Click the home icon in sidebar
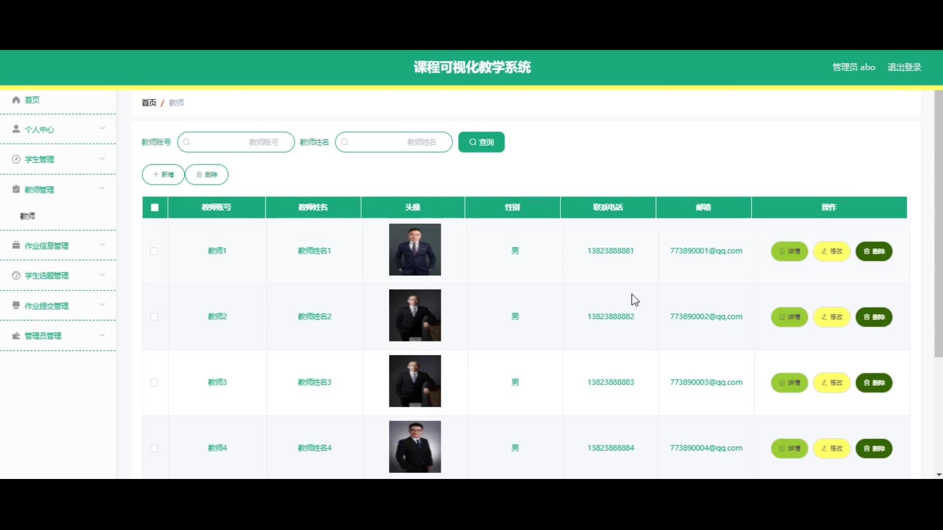The width and height of the screenshot is (943, 530). point(16,100)
